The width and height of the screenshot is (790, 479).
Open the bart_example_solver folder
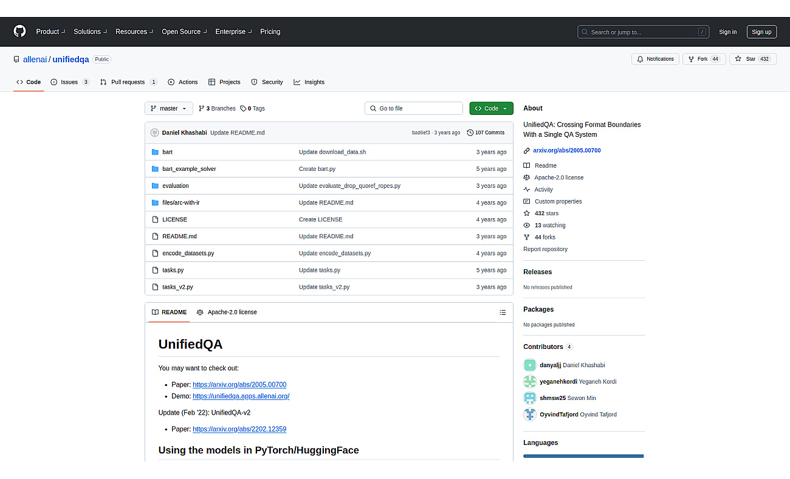tap(189, 169)
